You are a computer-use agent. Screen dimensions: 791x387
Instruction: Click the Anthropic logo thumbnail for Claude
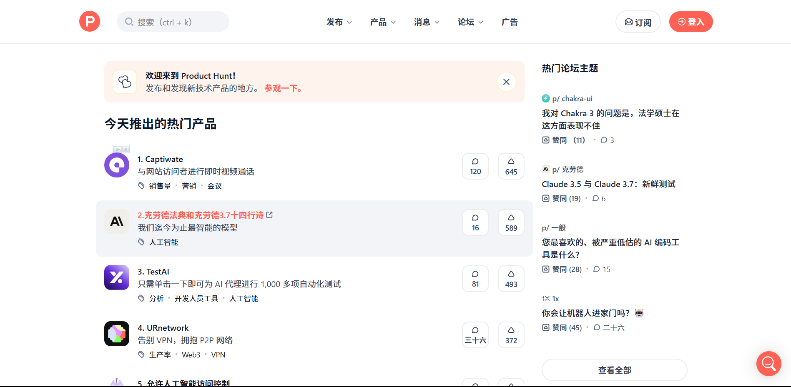[x=117, y=221]
